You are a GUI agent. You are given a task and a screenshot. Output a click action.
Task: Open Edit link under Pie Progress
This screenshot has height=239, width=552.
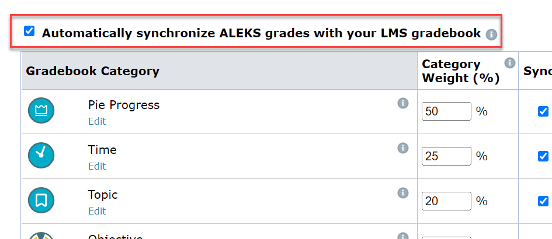(x=97, y=121)
